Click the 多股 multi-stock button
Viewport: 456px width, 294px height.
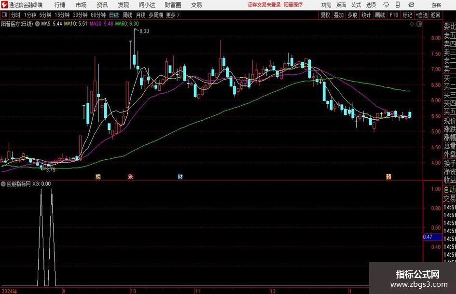352,15
